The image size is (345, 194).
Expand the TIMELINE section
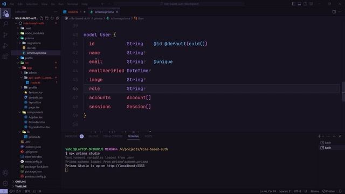[x=20, y=186]
